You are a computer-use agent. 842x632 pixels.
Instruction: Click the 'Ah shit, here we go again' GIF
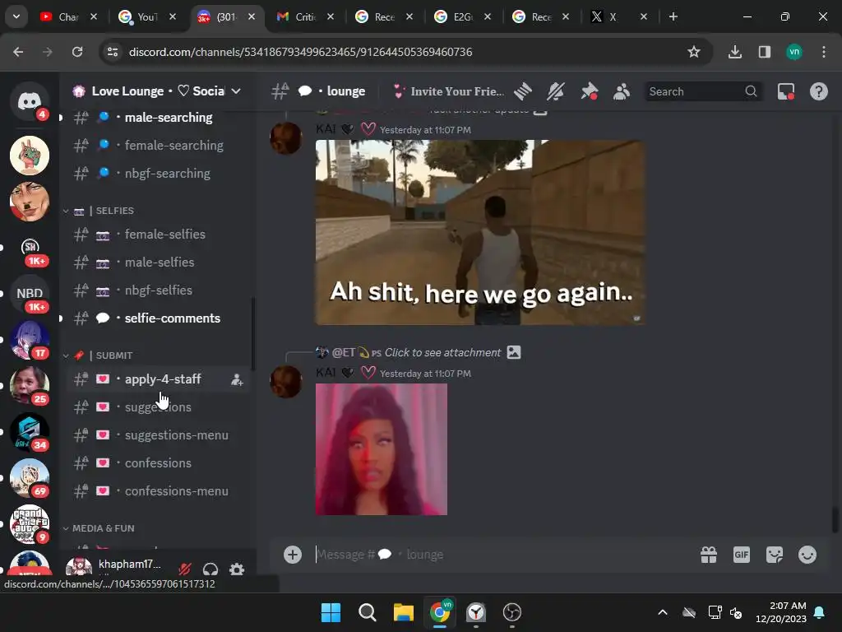[480, 232]
